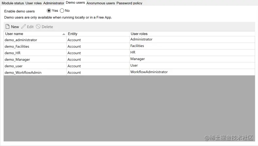
Task: Select the demo_administrator row
Action: coord(21,40)
